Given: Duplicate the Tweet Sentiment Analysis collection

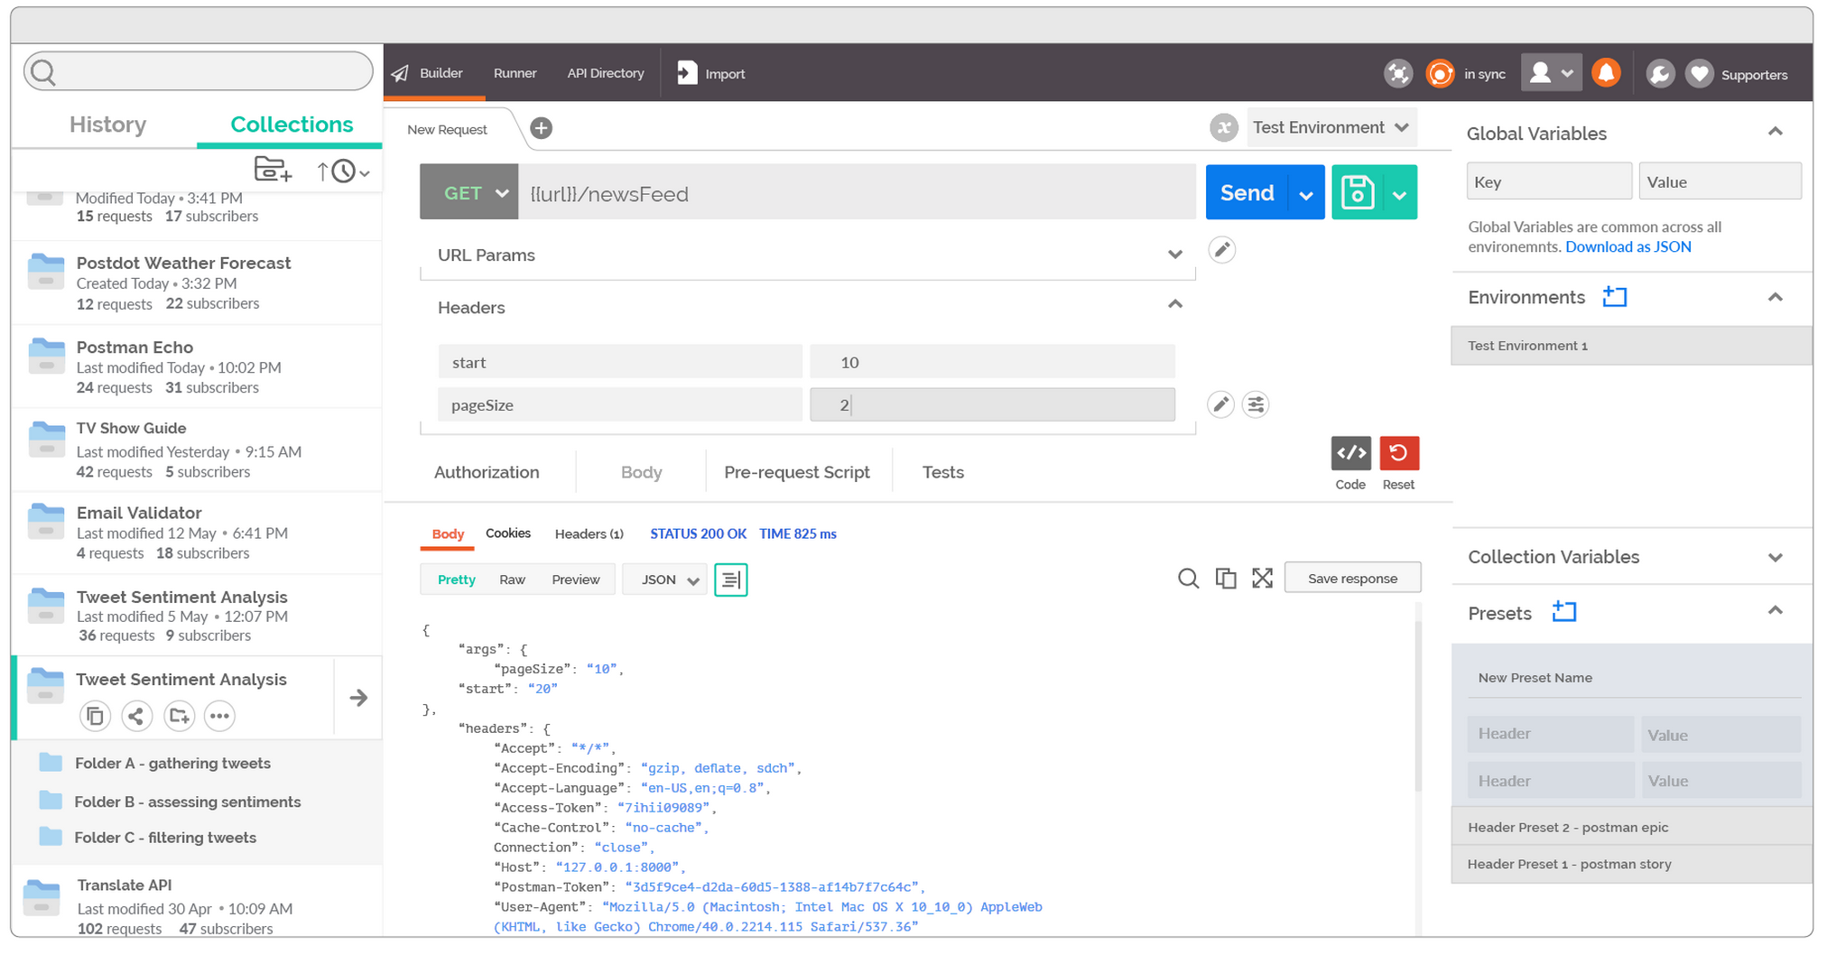Looking at the screenshot, I should pos(95,716).
